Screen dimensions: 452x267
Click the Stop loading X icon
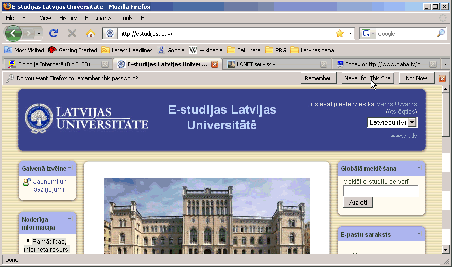point(72,33)
